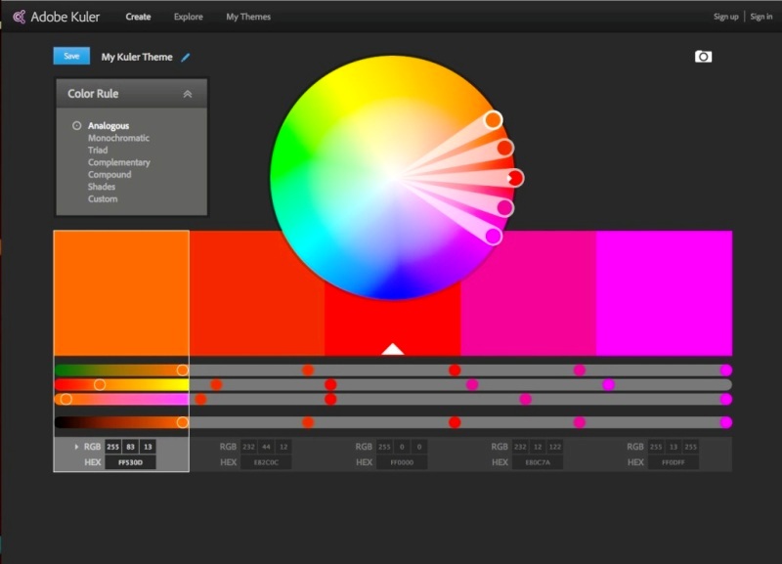Click the pencil icon to rename the theme
The image size is (782, 564).
click(x=186, y=58)
